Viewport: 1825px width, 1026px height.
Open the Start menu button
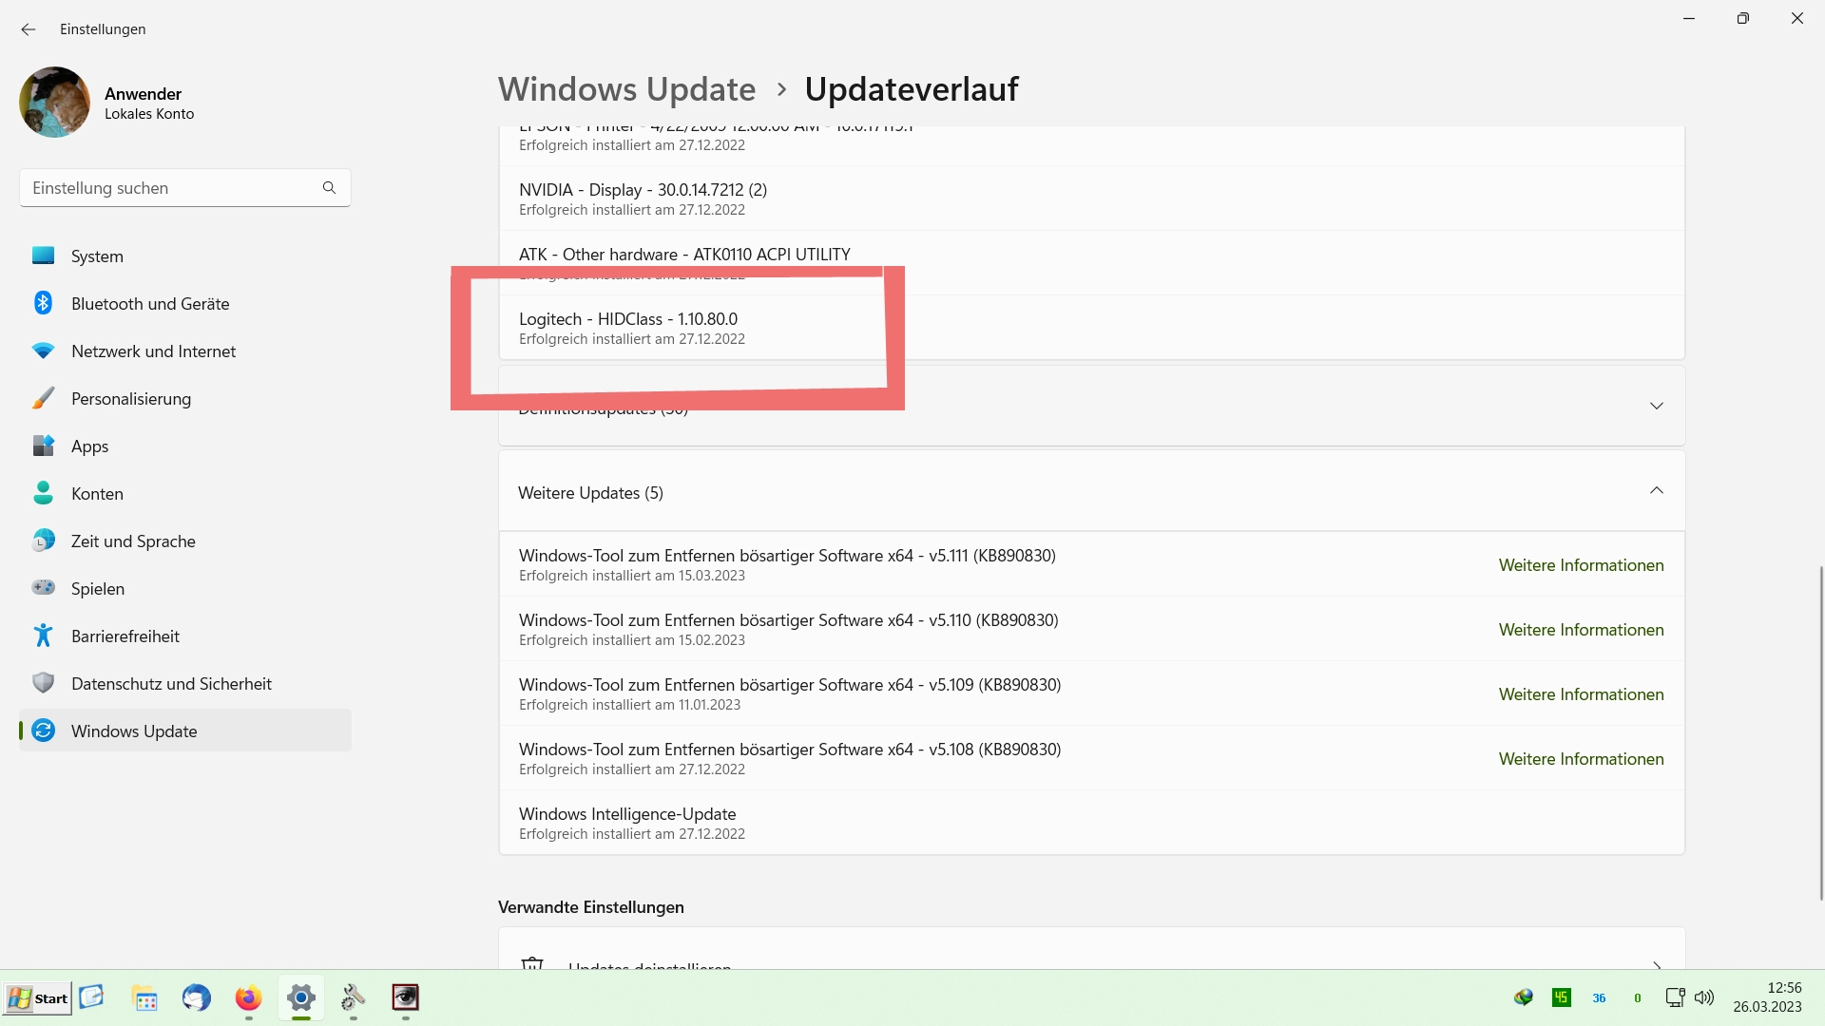click(x=37, y=997)
